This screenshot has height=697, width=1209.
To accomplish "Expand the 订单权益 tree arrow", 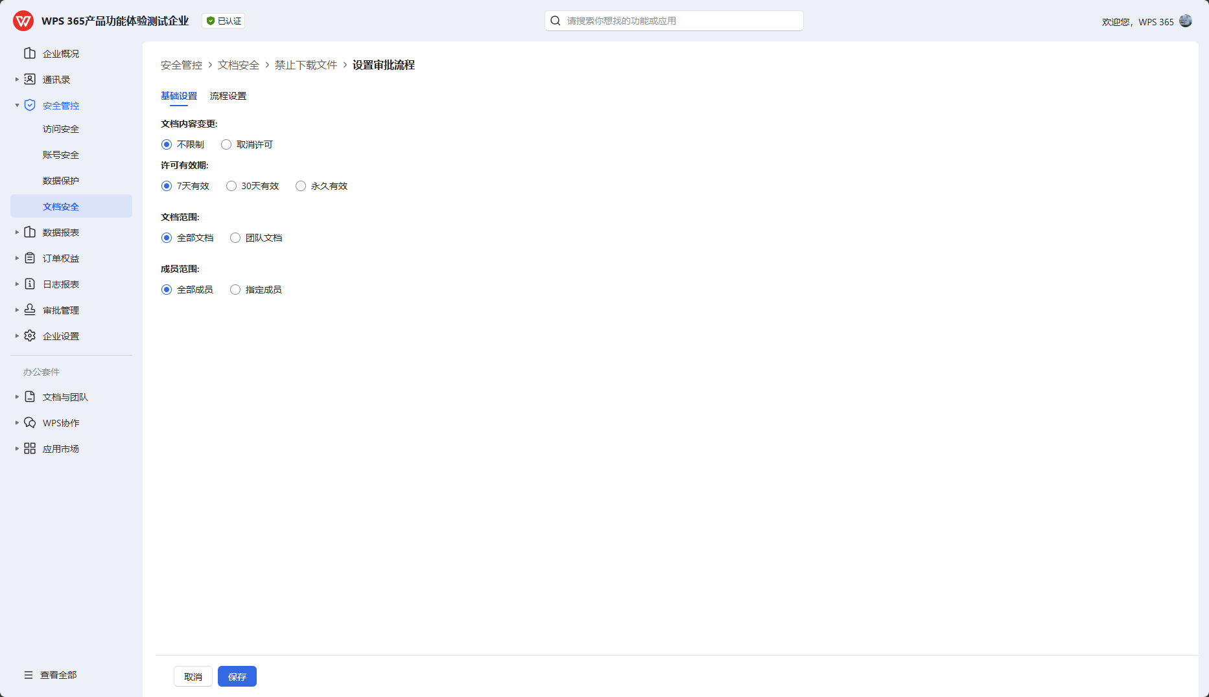I will pos(17,258).
